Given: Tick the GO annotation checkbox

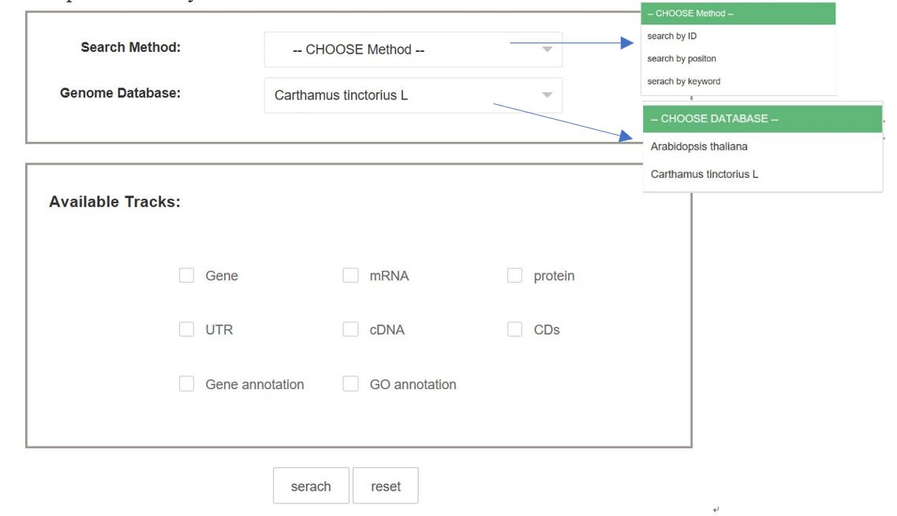Looking at the screenshot, I should point(351,384).
